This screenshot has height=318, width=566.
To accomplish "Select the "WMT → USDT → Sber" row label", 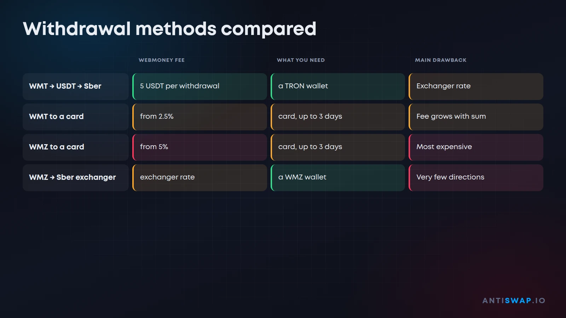I will 76,87.
